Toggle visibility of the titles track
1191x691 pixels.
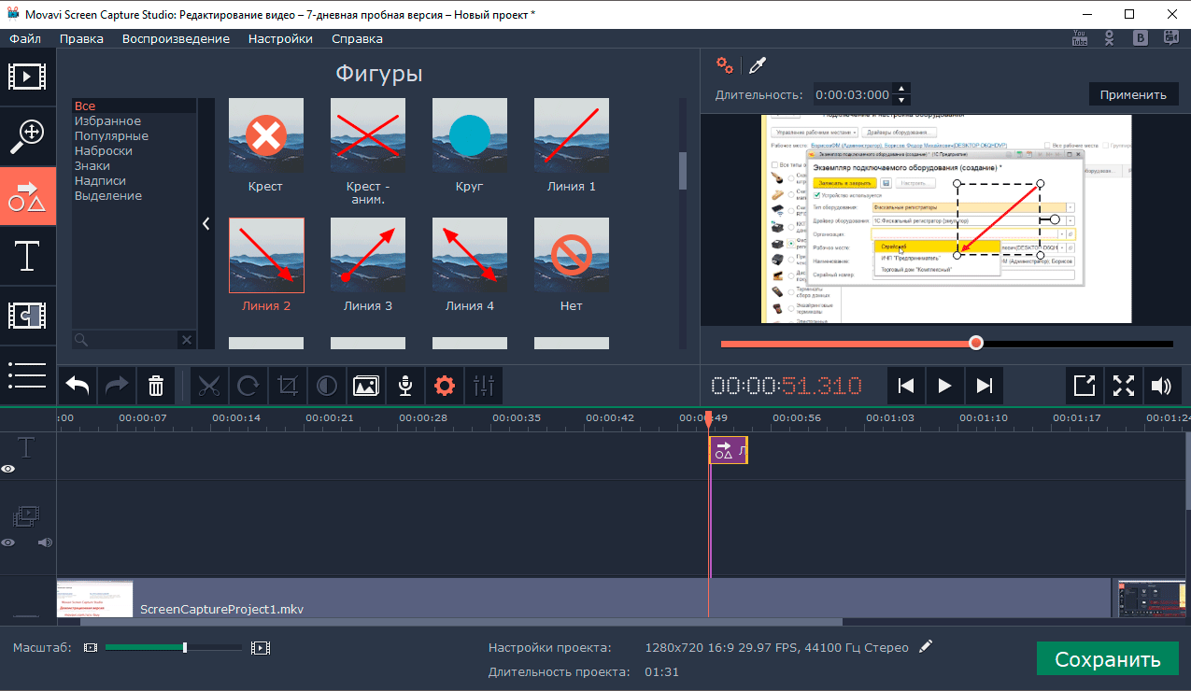(x=8, y=469)
